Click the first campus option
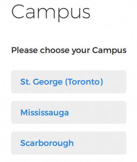This screenshot has height=162, width=137. (x=69, y=82)
